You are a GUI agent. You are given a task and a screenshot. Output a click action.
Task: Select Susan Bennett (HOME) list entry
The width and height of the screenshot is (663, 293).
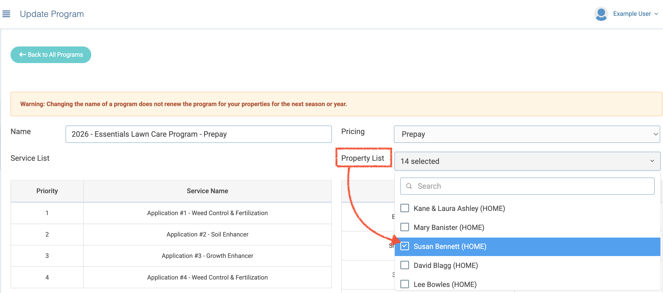pos(450,247)
